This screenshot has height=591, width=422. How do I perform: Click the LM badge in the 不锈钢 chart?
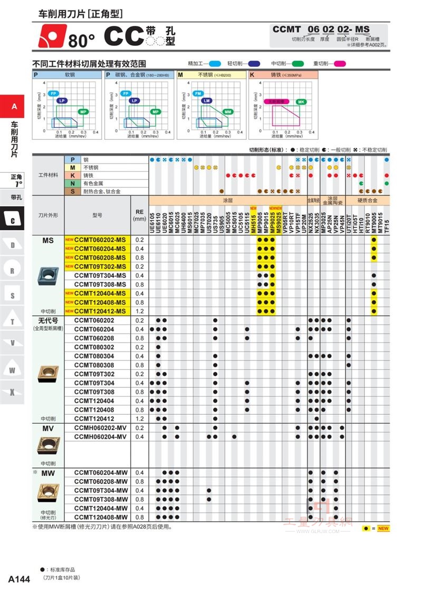click(x=206, y=101)
